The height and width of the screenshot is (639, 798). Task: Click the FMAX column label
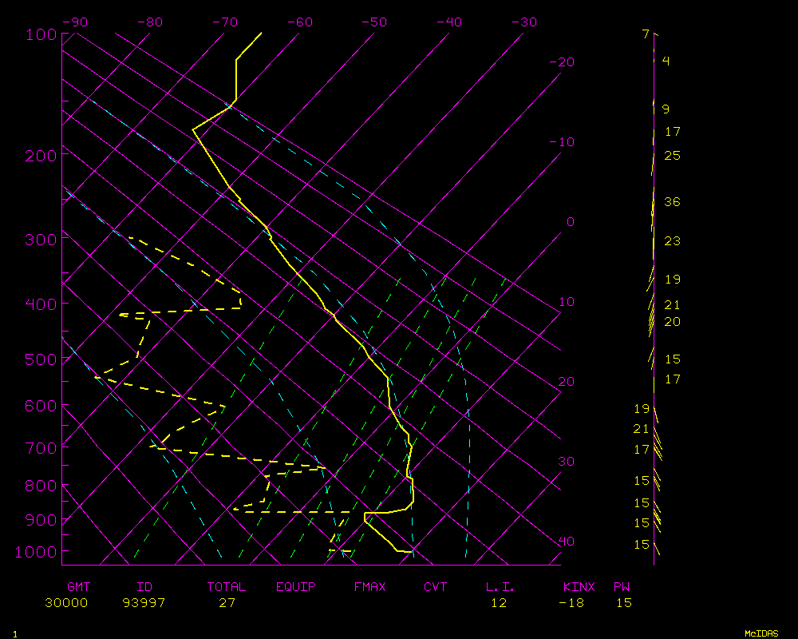click(369, 587)
